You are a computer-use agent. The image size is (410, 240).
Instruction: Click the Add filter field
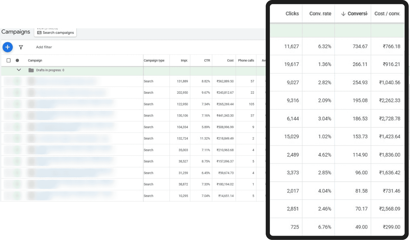pyautogui.click(x=44, y=47)
